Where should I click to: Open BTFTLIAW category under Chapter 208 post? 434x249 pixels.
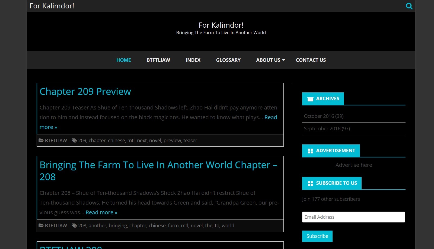pyautogui.click(x=56, y=225)
